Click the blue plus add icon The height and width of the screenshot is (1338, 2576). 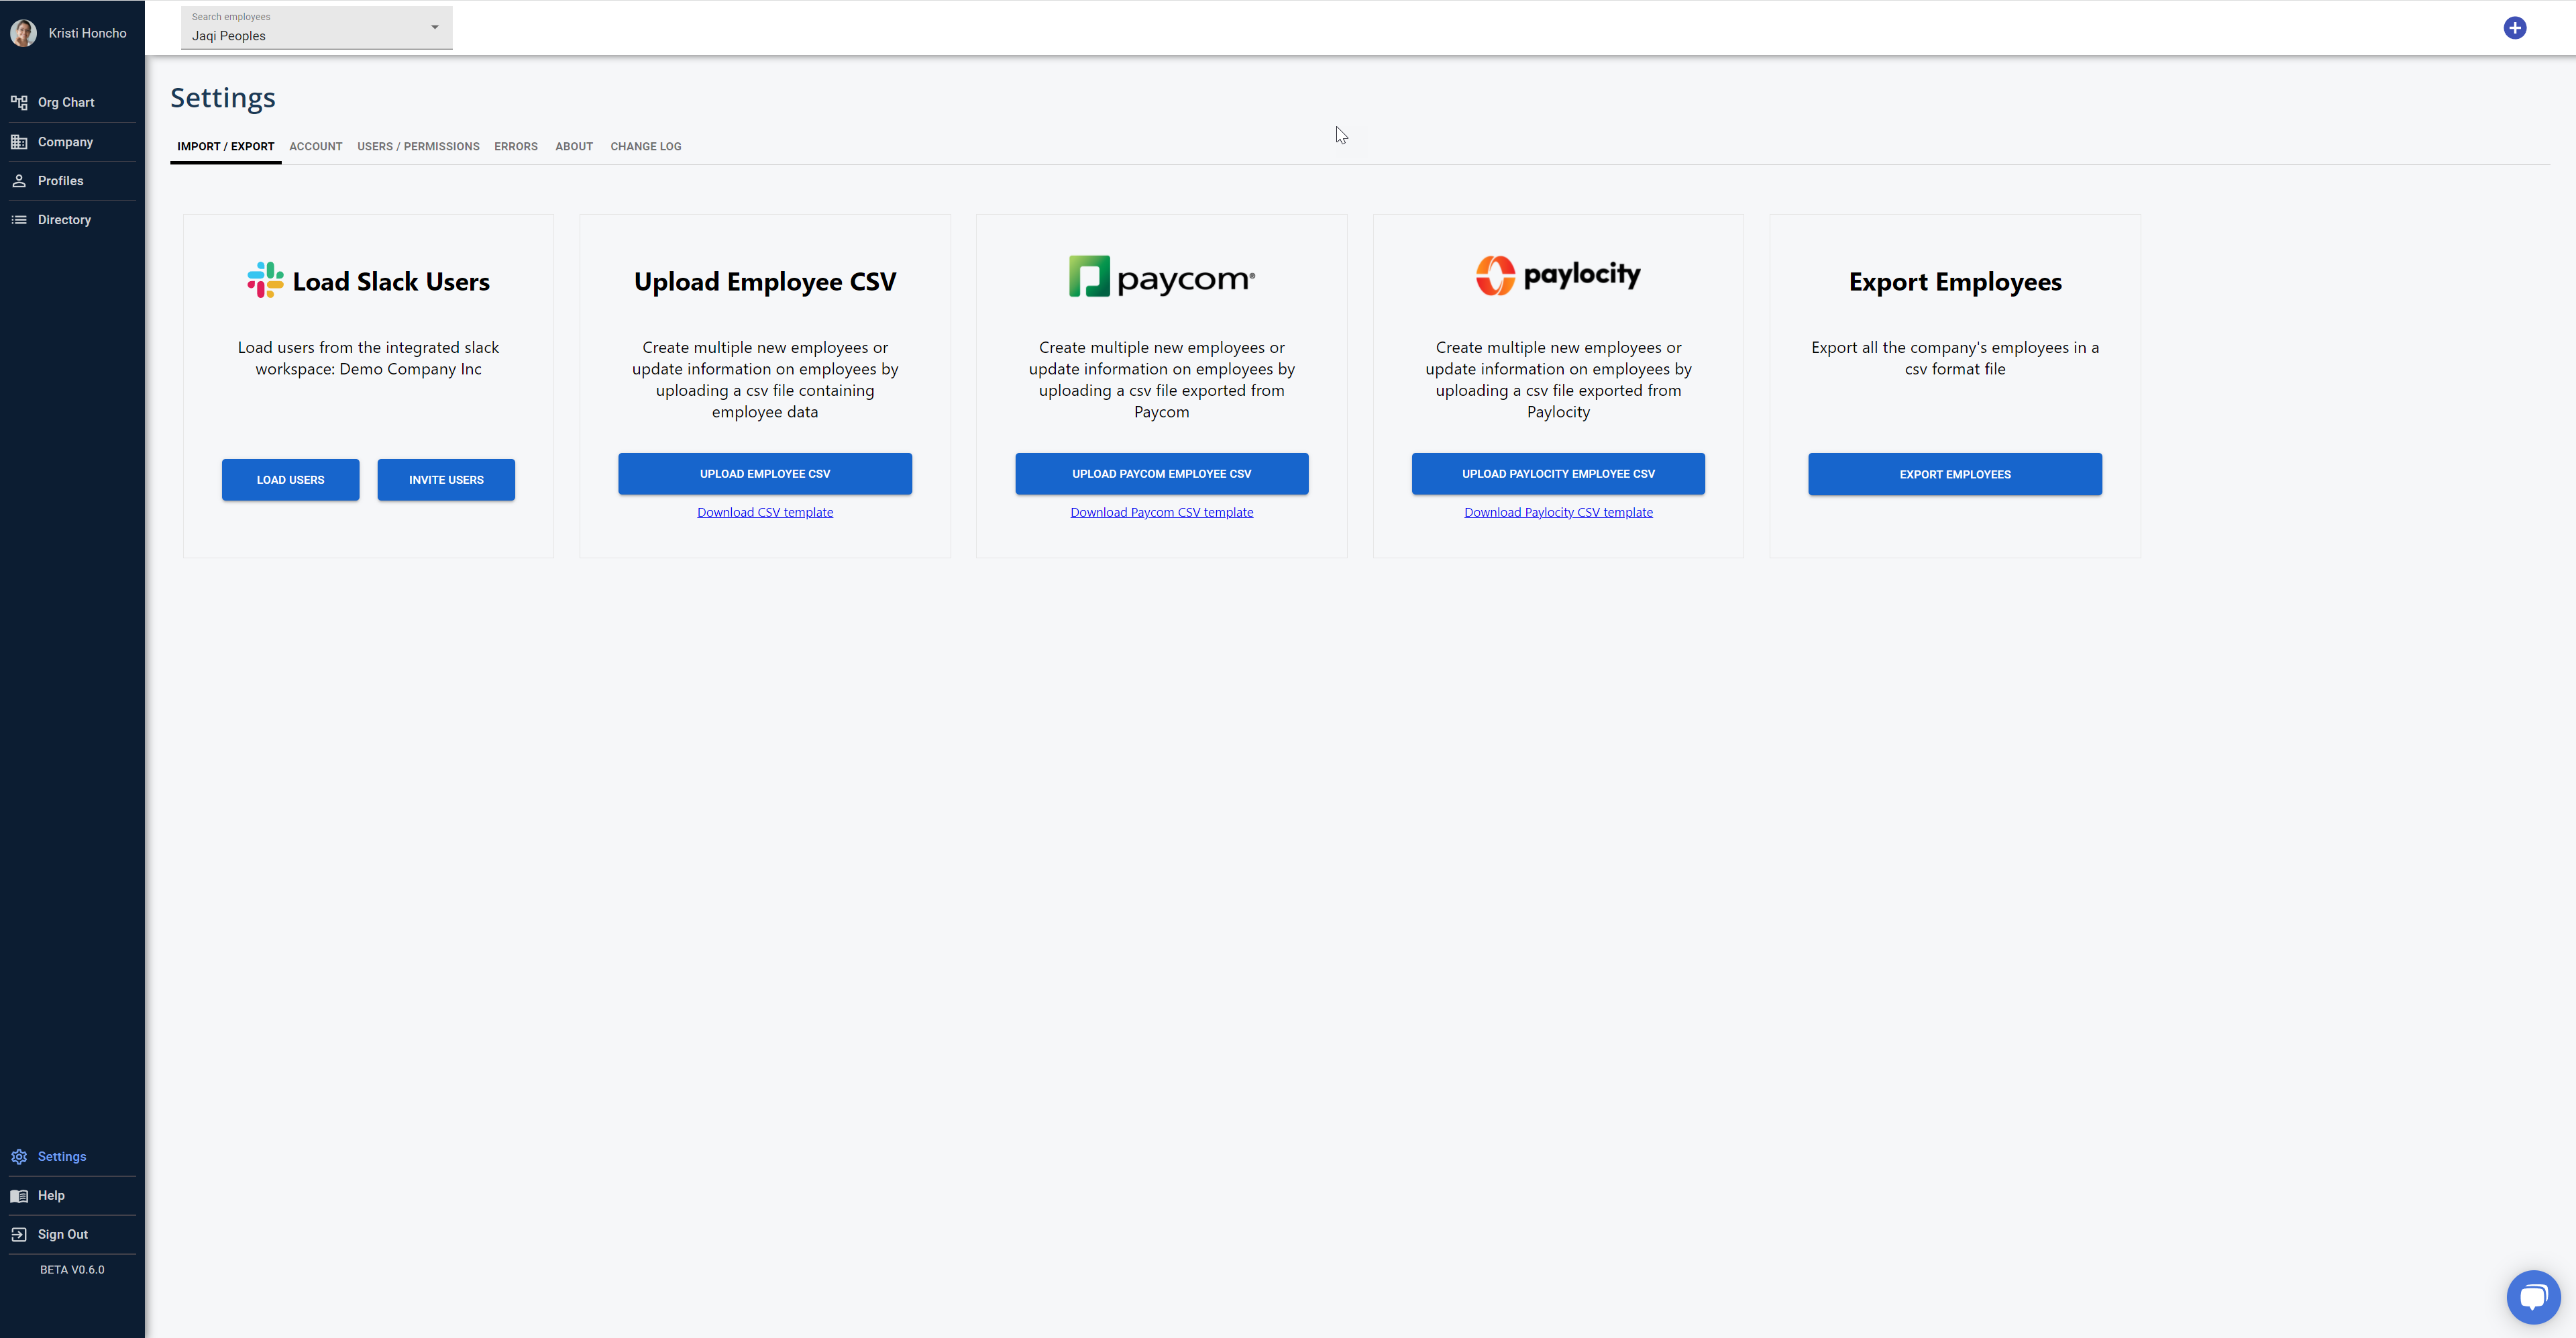(x=2514, y=28)
